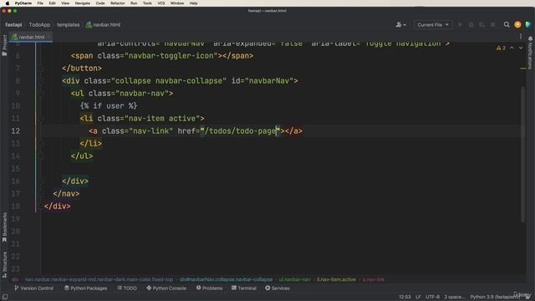
Task: Click a.nav-link breadcrumb in the footer
Action: (x=374, y=279)
